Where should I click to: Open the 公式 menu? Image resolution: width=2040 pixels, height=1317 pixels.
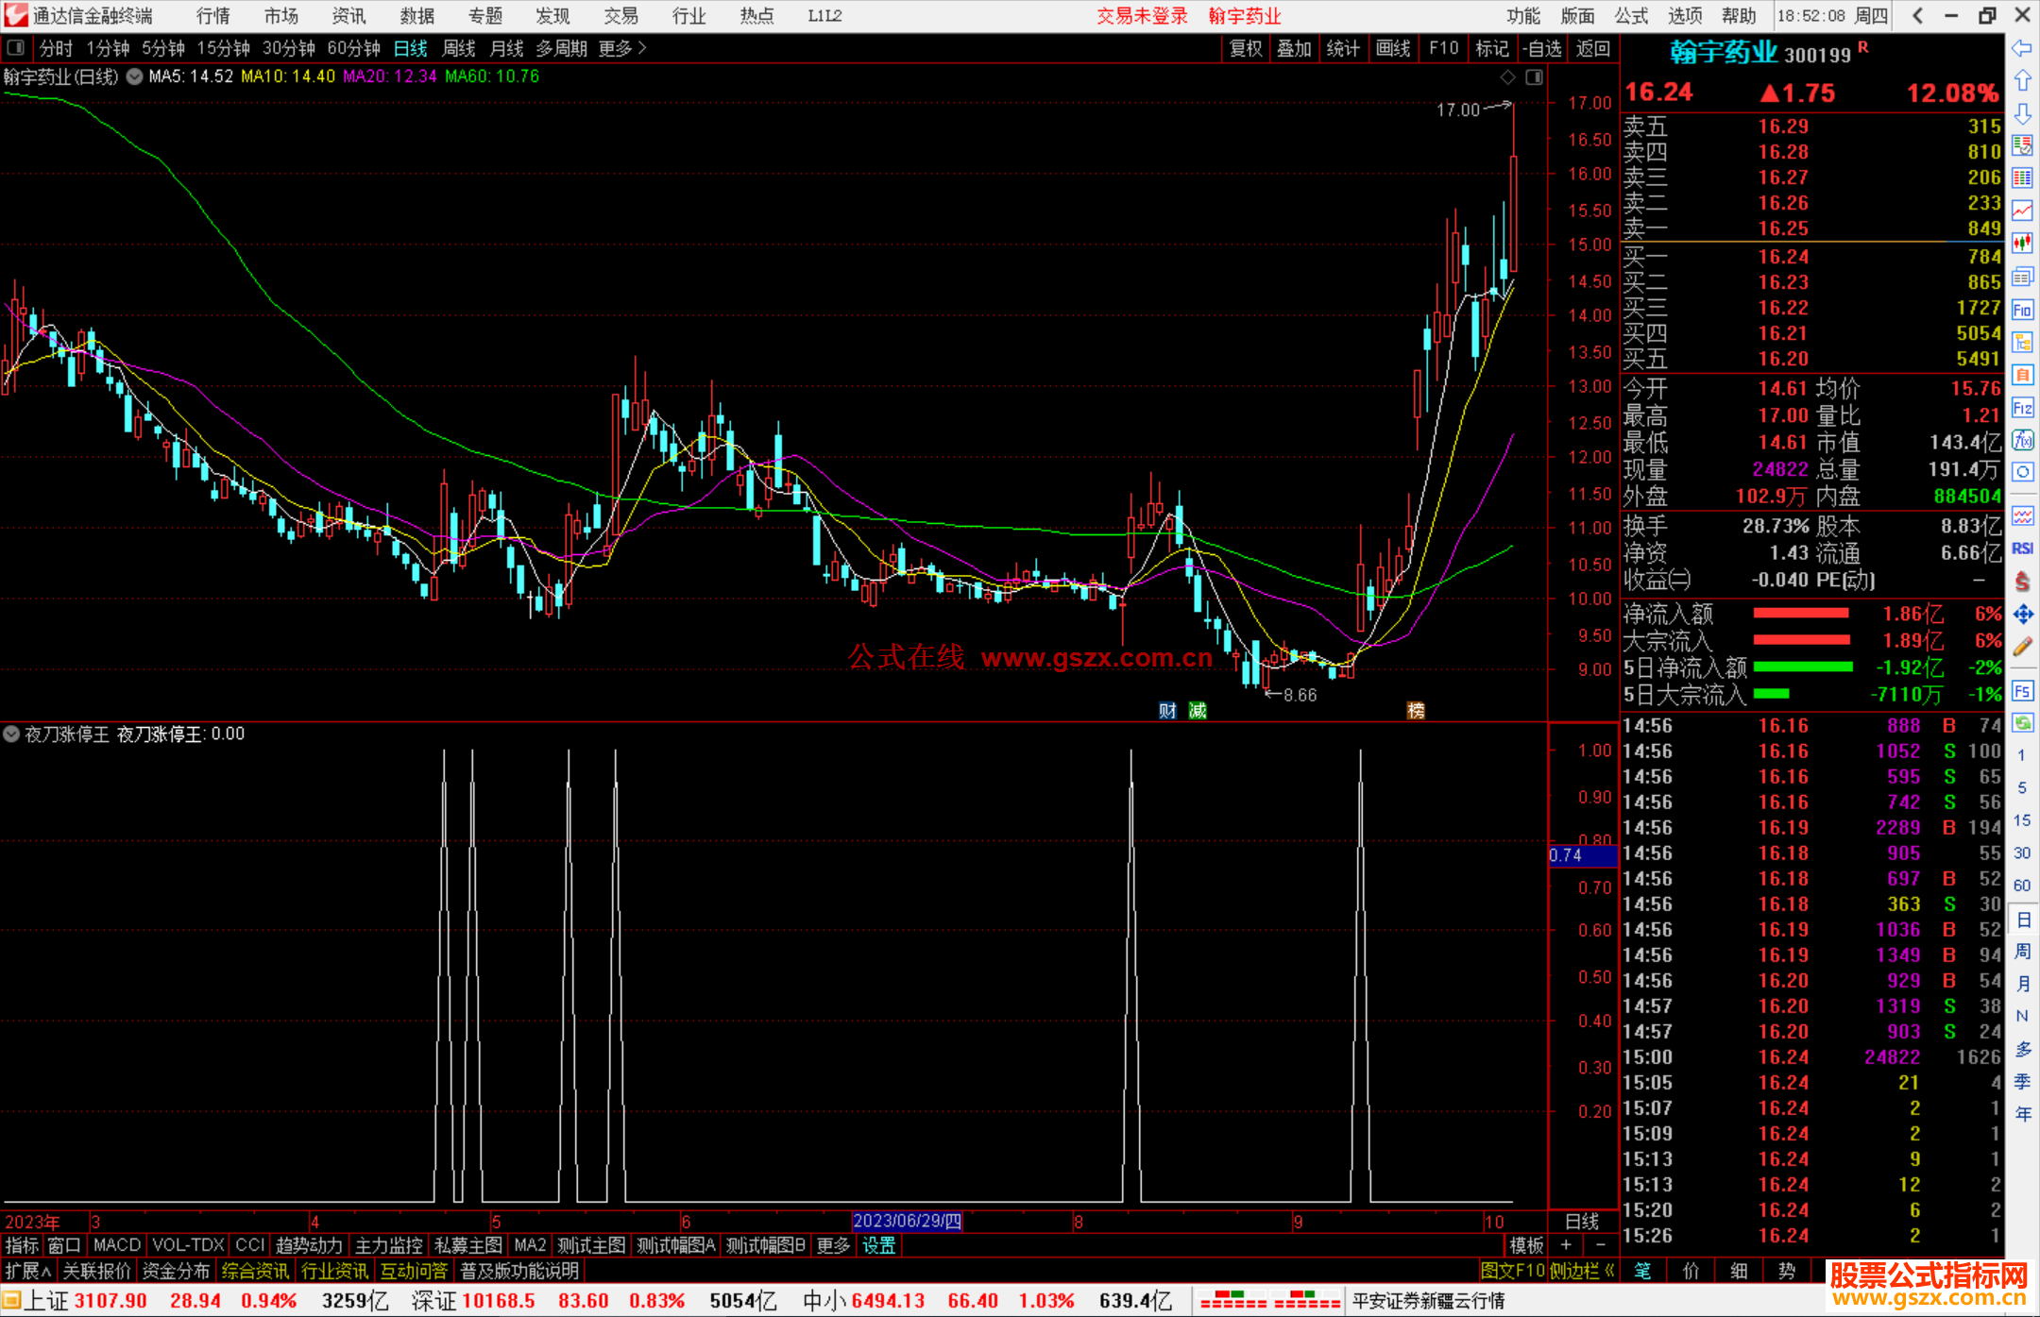[x=1630, y=16]
